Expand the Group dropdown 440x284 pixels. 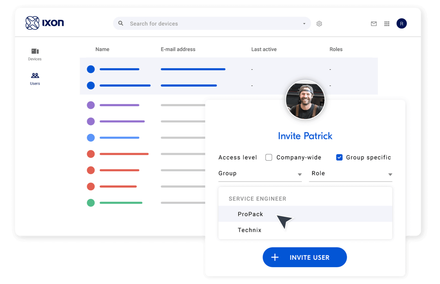pyautogui.click(x=260, y=174)
